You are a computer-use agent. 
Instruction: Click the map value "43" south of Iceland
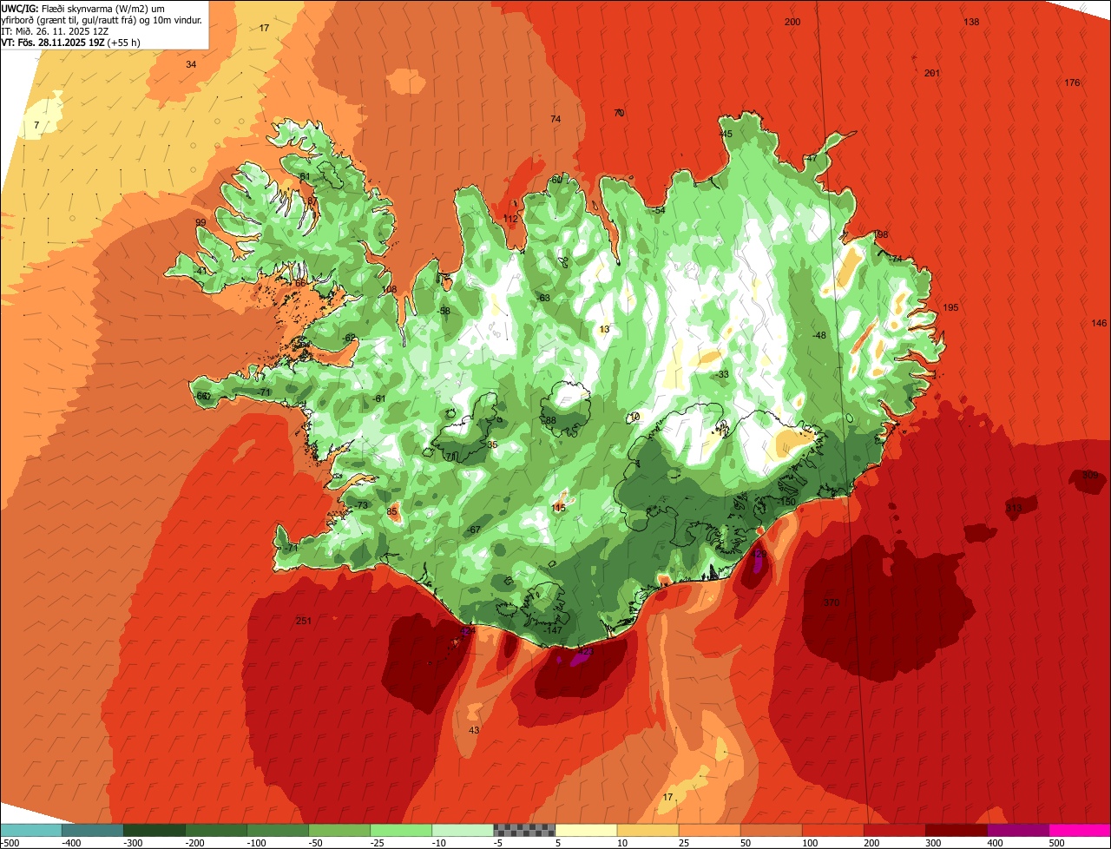point(473,730)
